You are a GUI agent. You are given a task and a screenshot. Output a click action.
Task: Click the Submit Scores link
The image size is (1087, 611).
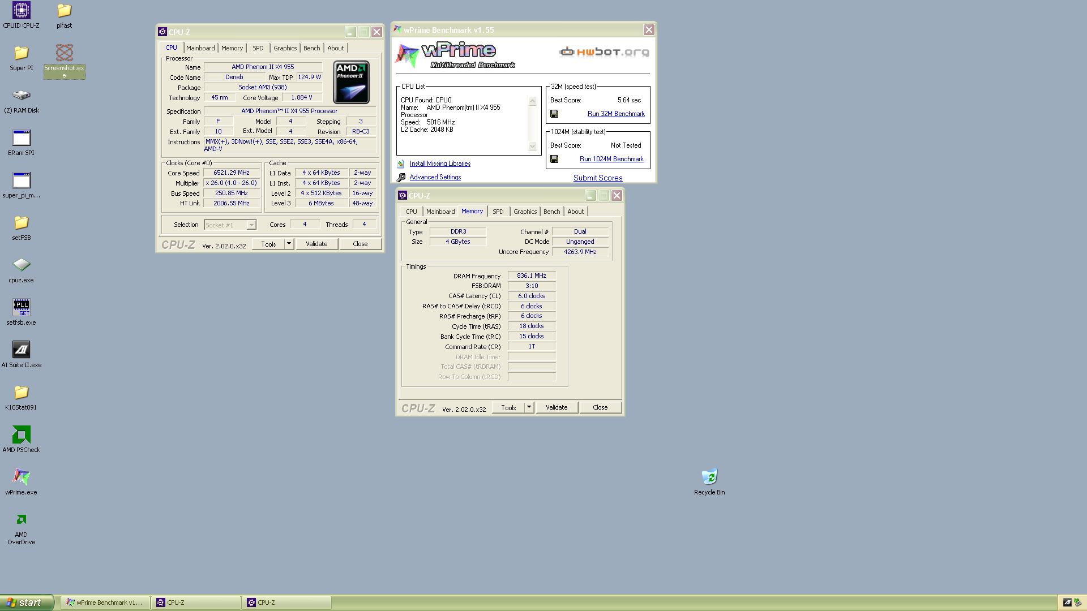598,178
